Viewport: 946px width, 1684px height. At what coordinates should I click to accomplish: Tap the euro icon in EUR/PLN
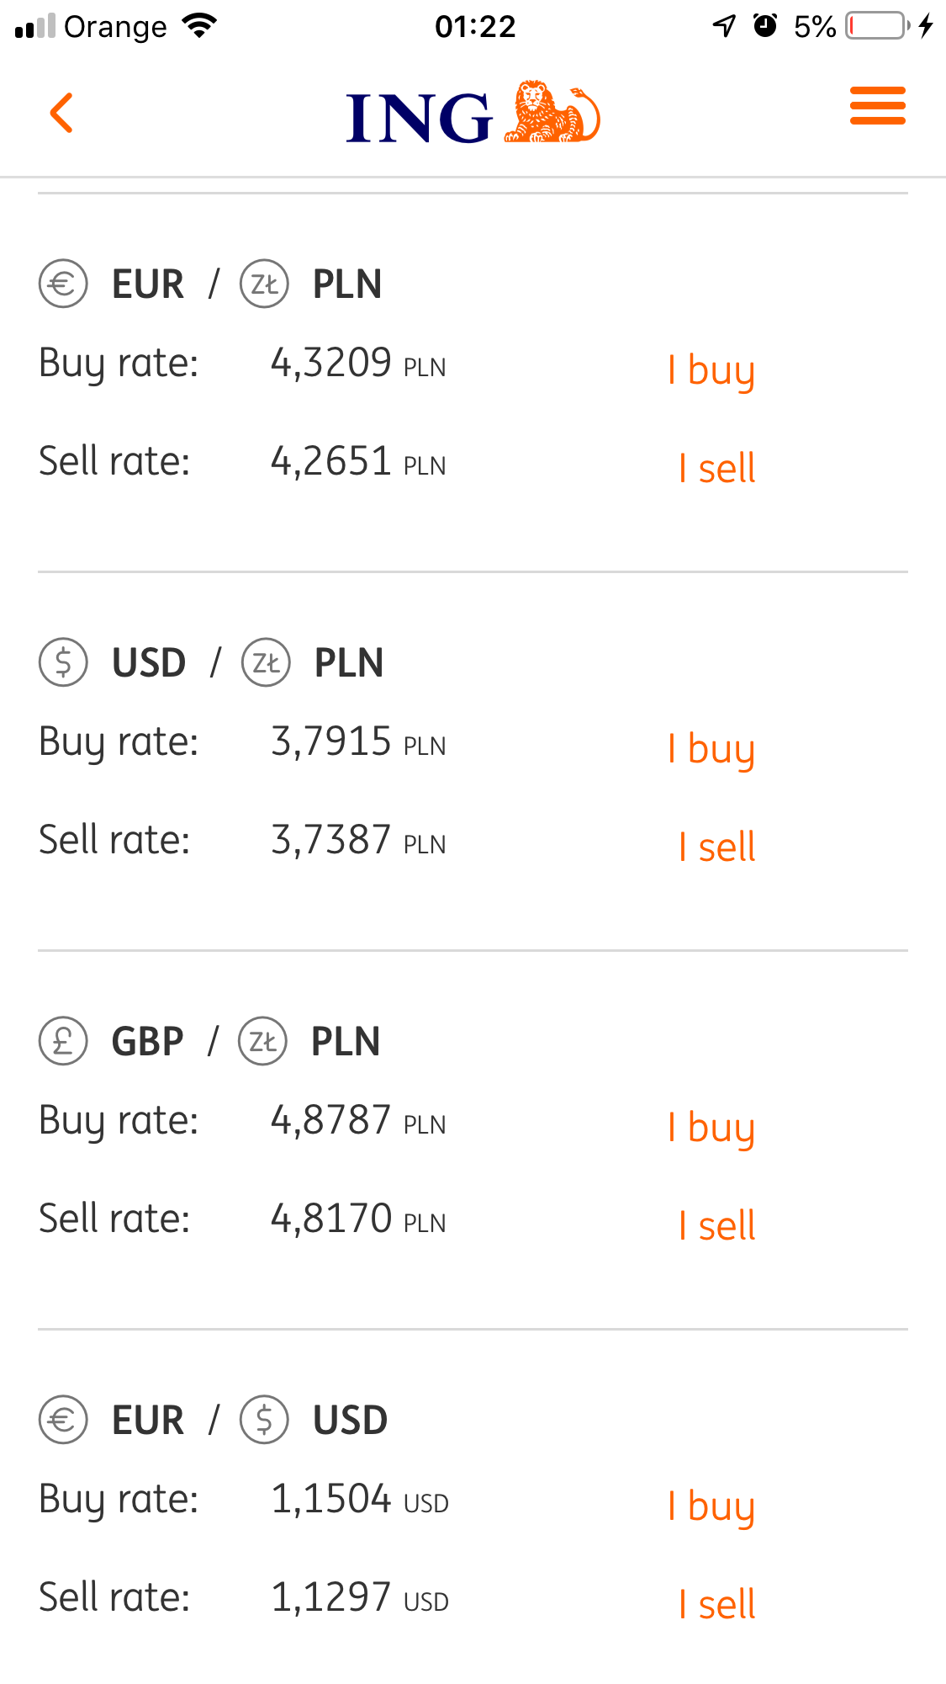pyautogui.click(x=63, y=284)
